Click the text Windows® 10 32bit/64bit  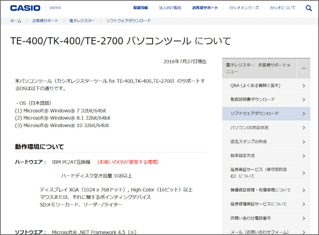pyautogui.click(x=79, y=125)
